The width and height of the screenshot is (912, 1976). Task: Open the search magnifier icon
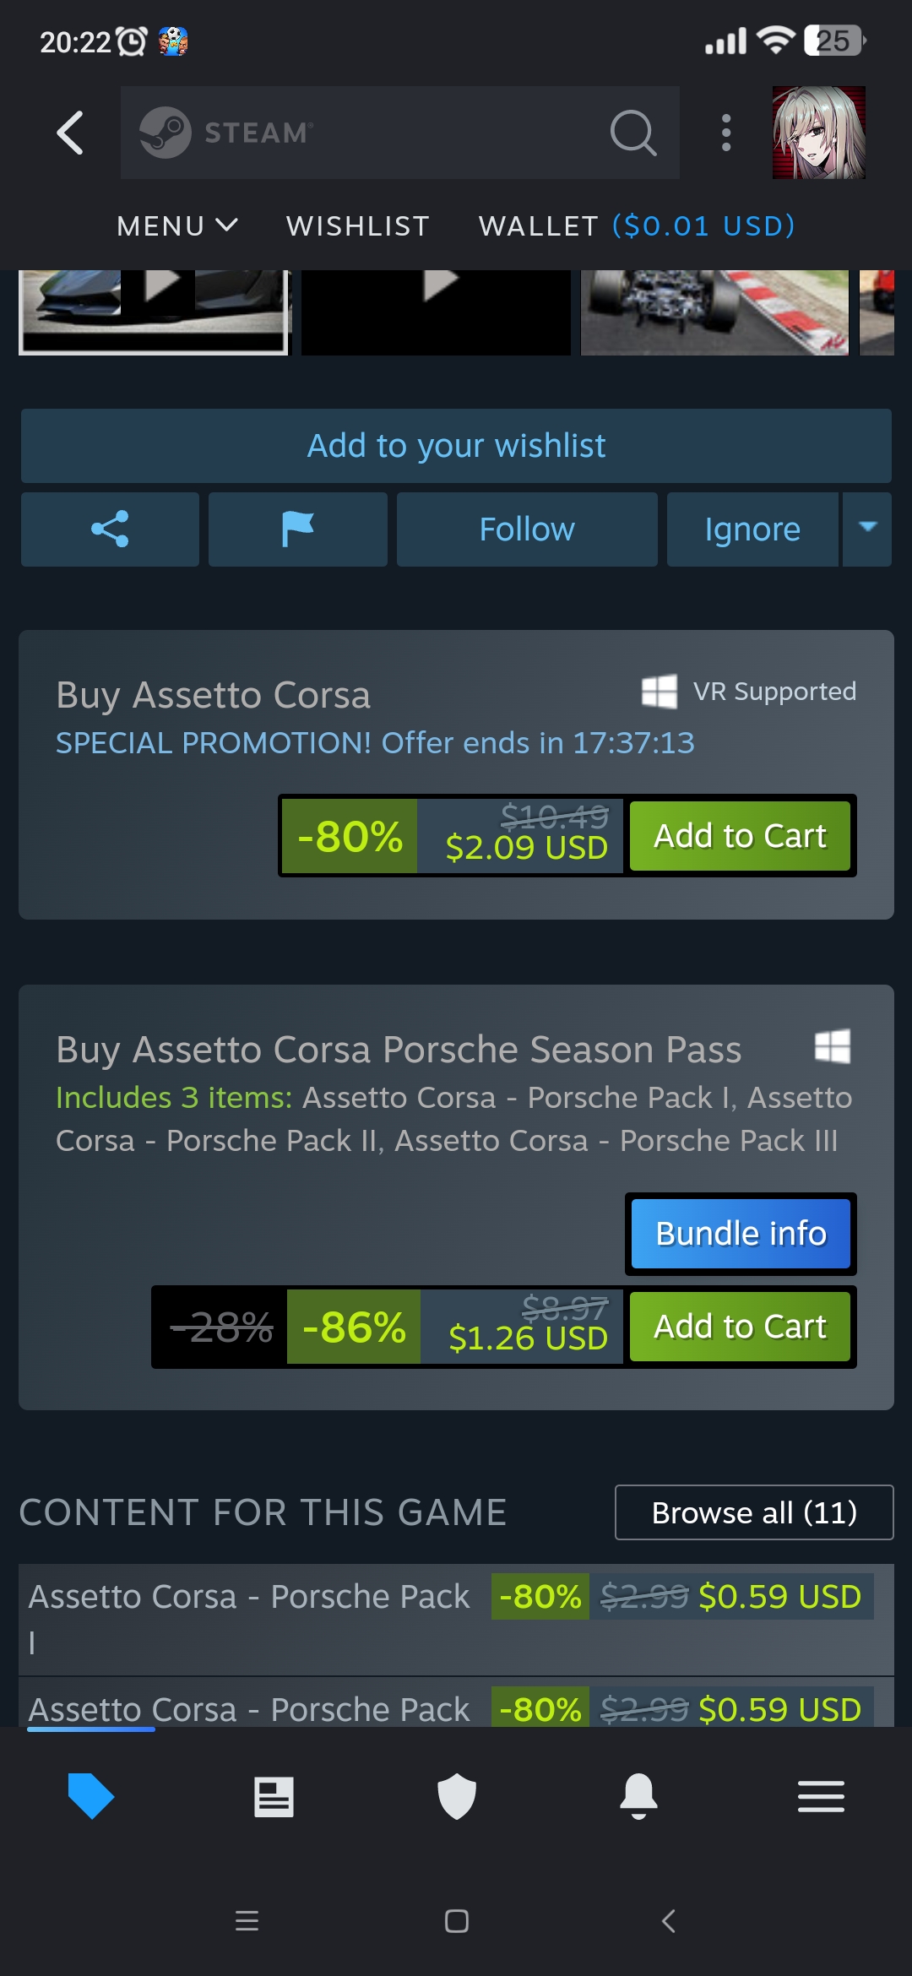point(632,133)
